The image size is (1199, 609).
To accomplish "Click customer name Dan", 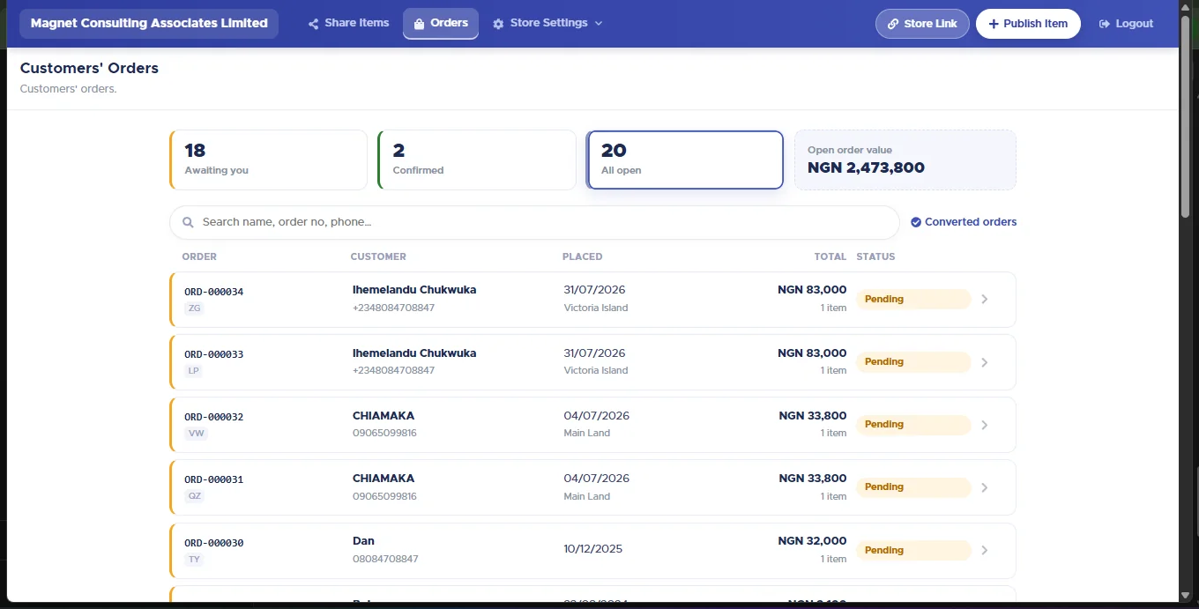I will tap(363, 541).
